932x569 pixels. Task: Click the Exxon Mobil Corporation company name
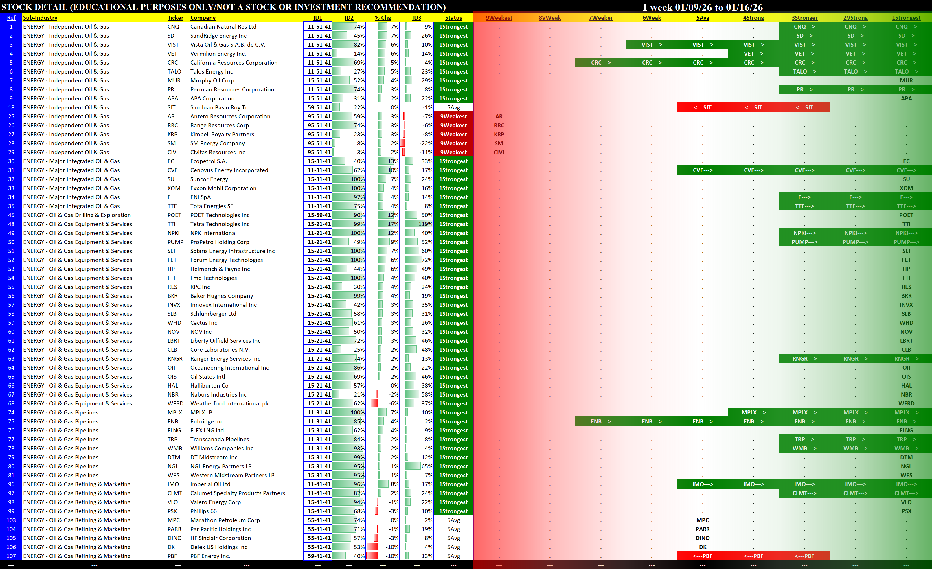pos(223,188)
